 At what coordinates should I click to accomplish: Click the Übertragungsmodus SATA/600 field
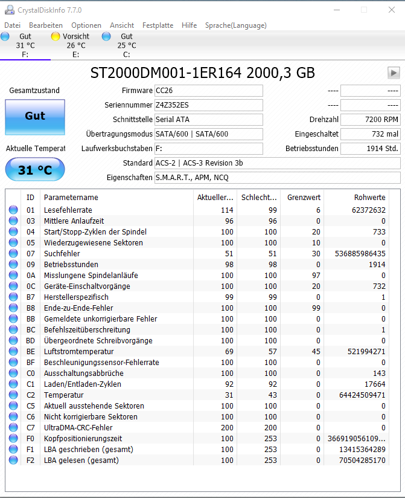[209, 134]
